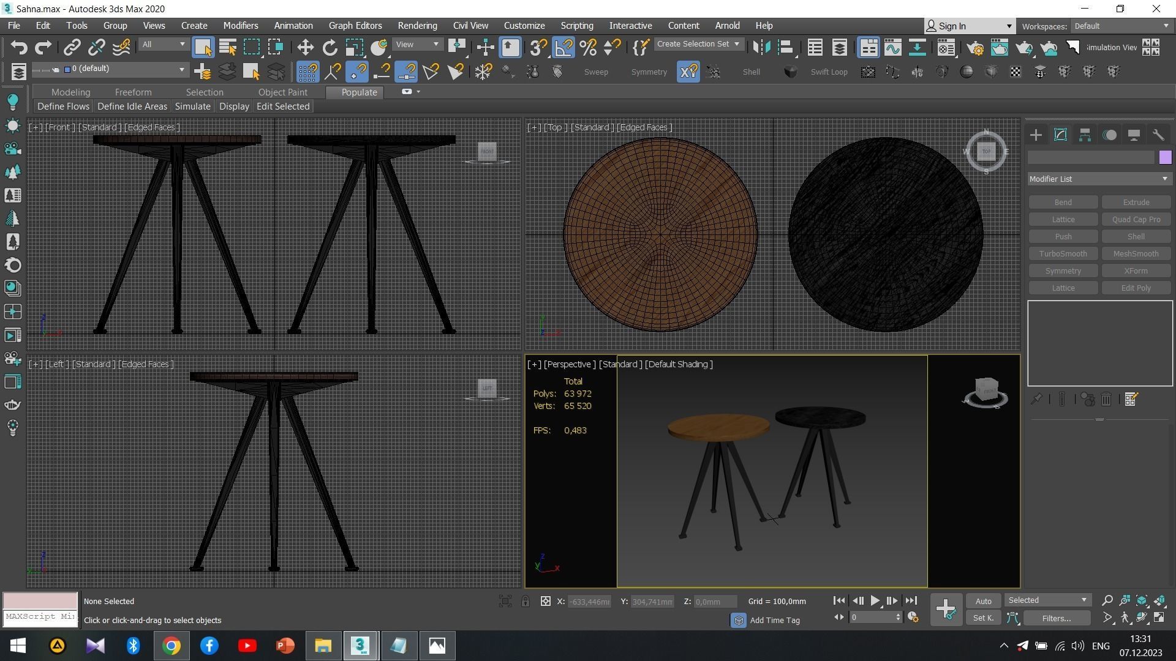Screen dimensions: 1176x661
Task: Toggle Set Key mode
Action: 983,618
